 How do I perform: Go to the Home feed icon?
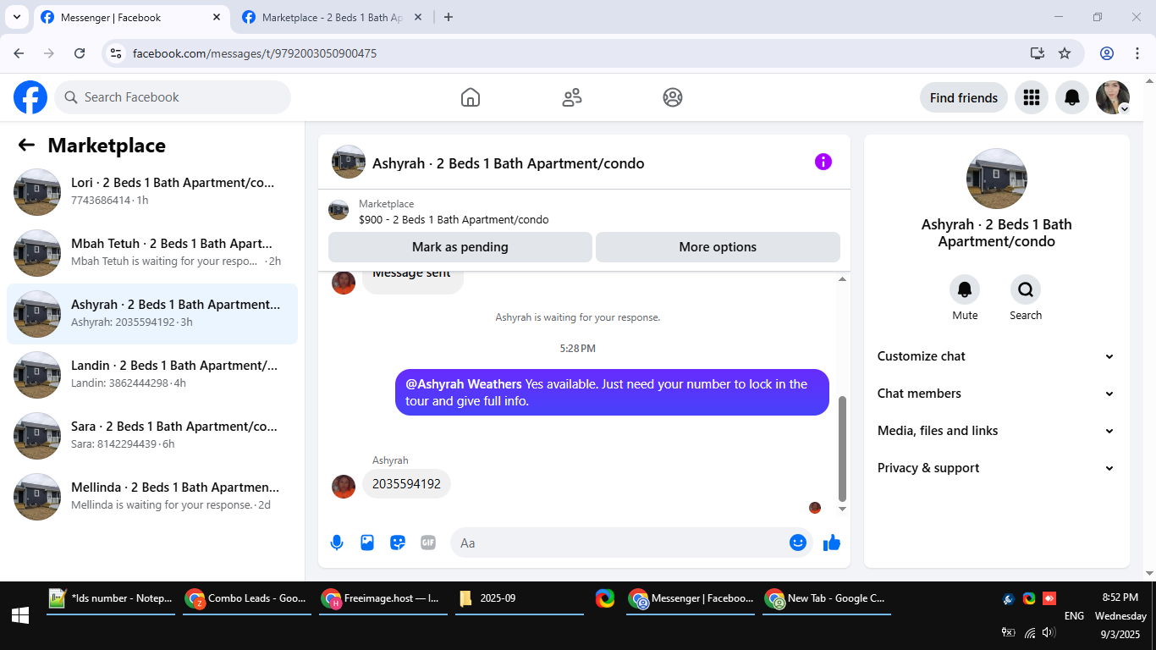pos(471,97)
